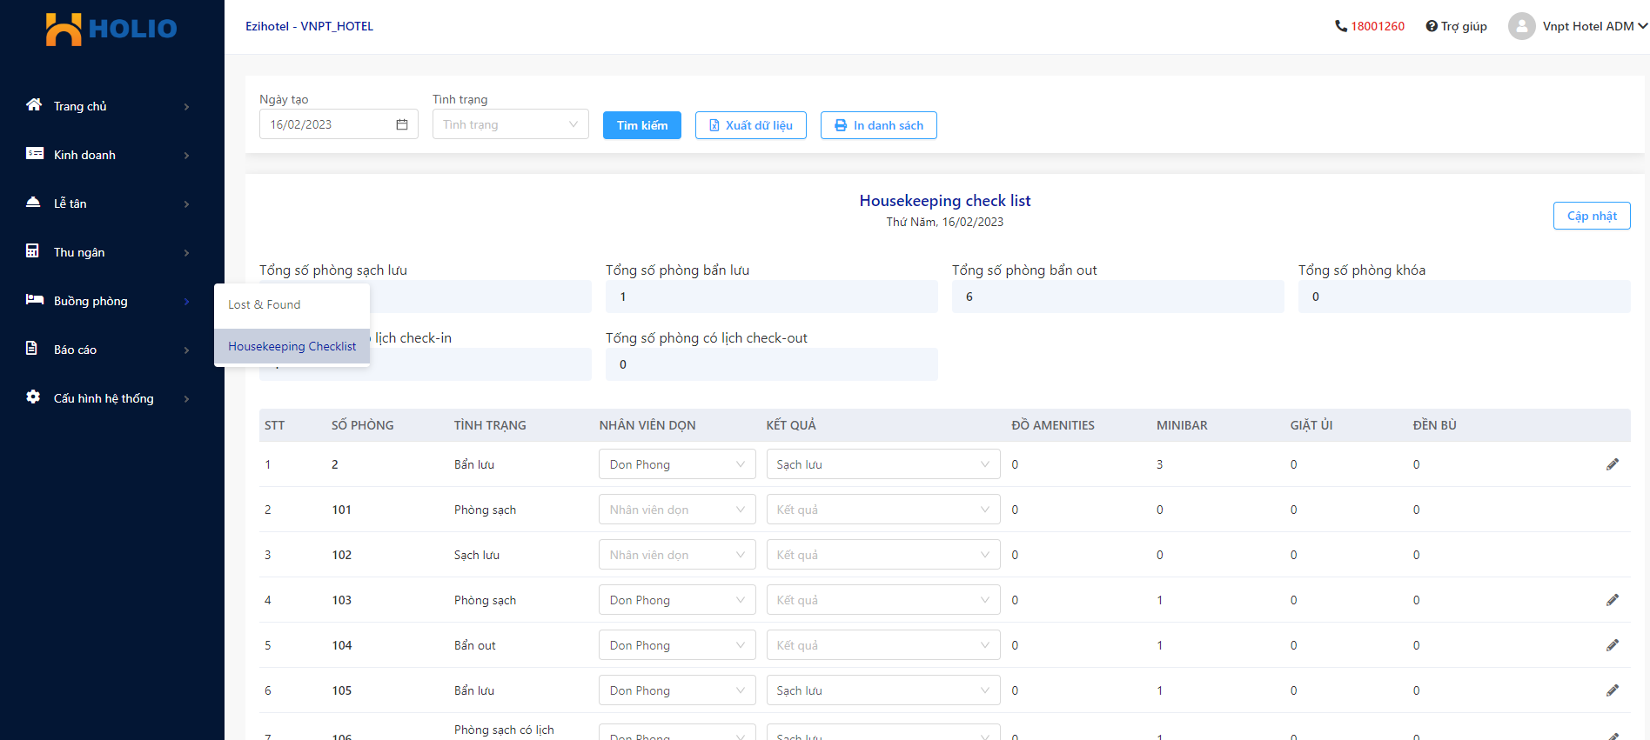Open staff dropdown for room 101

676,510
